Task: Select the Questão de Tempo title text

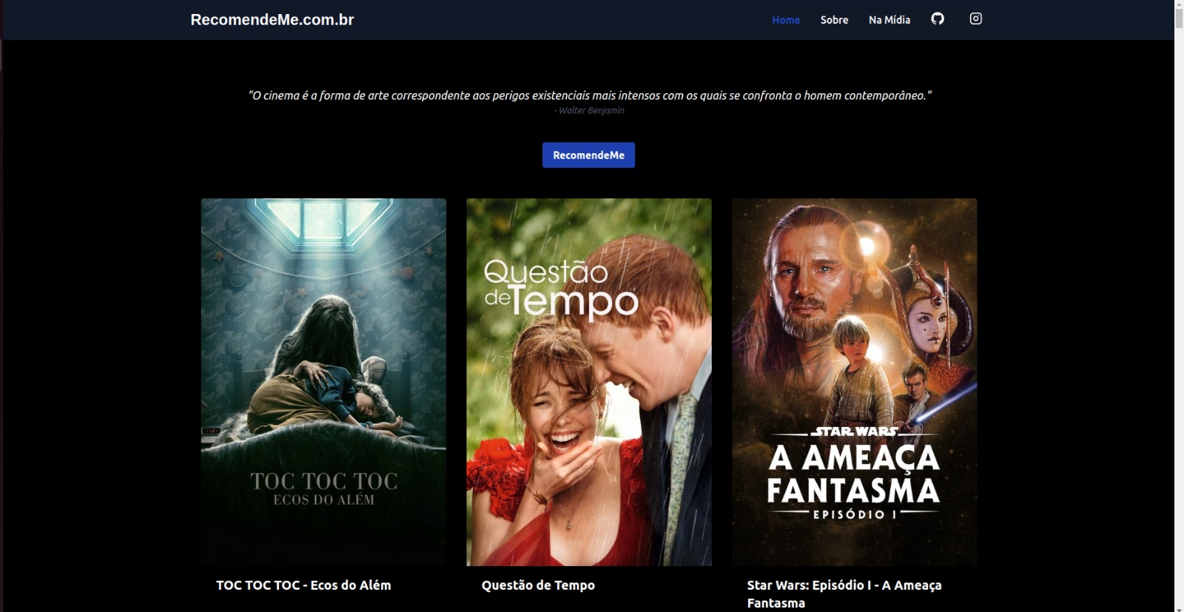Action: (538, 585)
